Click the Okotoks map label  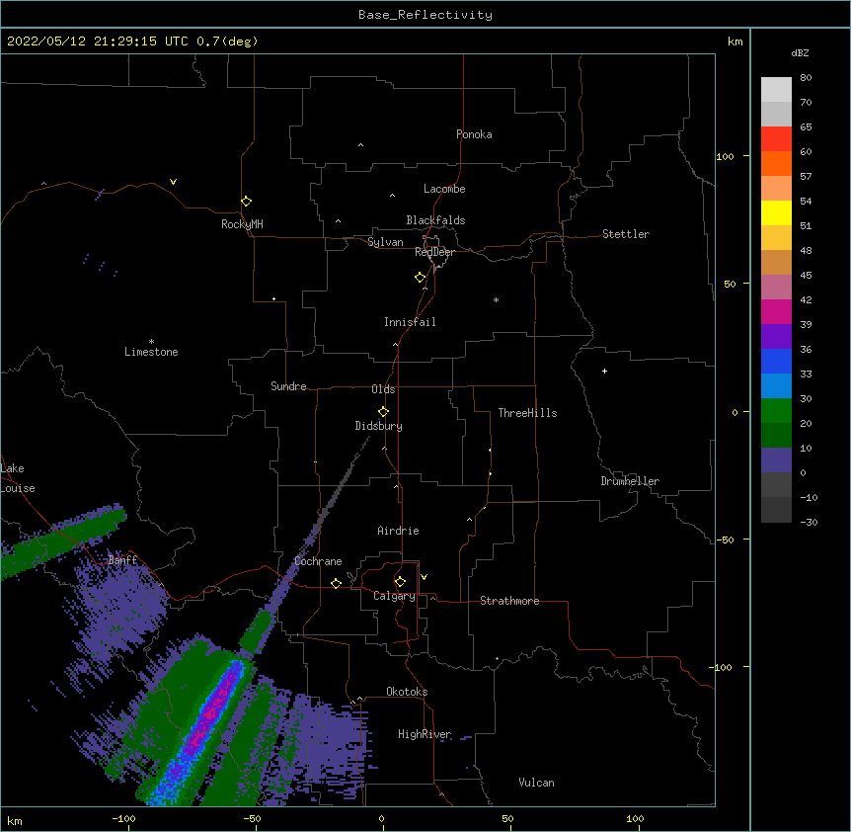[x=407, y=692]
